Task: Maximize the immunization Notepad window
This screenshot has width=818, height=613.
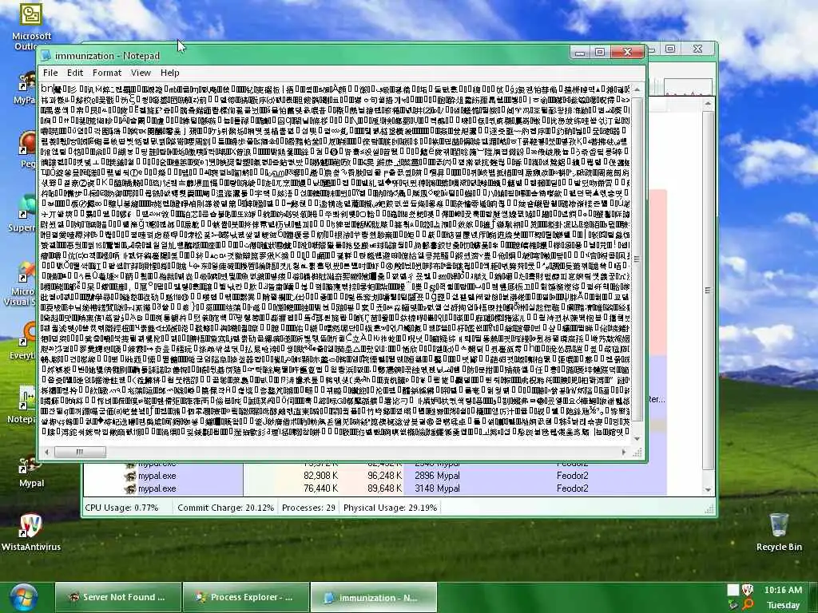Action: pyautogui.click(x=599, y=52)
